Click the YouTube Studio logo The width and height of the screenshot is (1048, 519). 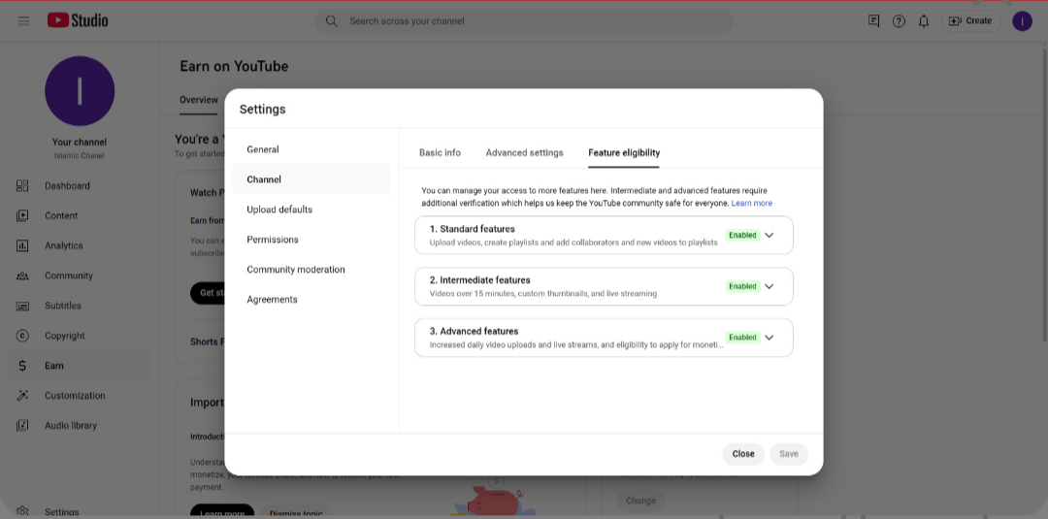tap(78, 20)
